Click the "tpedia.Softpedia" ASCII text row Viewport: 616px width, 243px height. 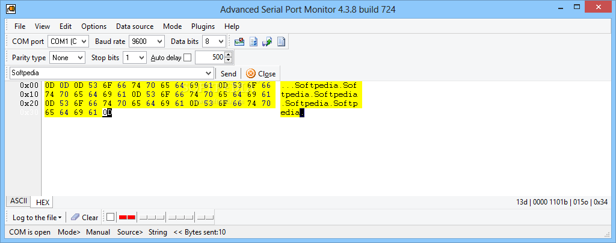(x=319, y=94)
